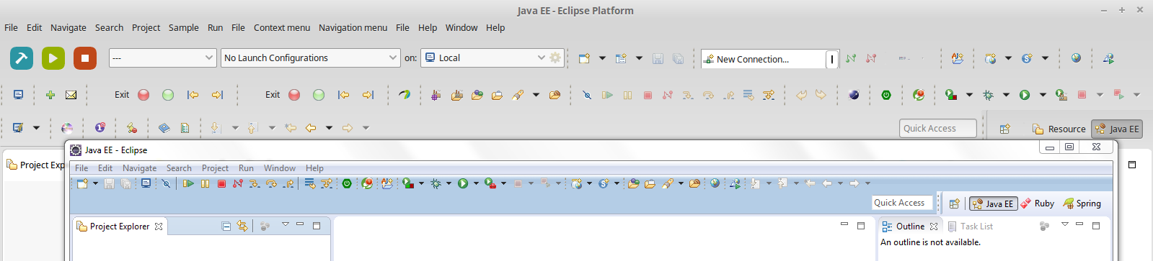Screen dimensions: 1153x261
Task: Click the outer Quick Access search field
Action: (938, 128)
